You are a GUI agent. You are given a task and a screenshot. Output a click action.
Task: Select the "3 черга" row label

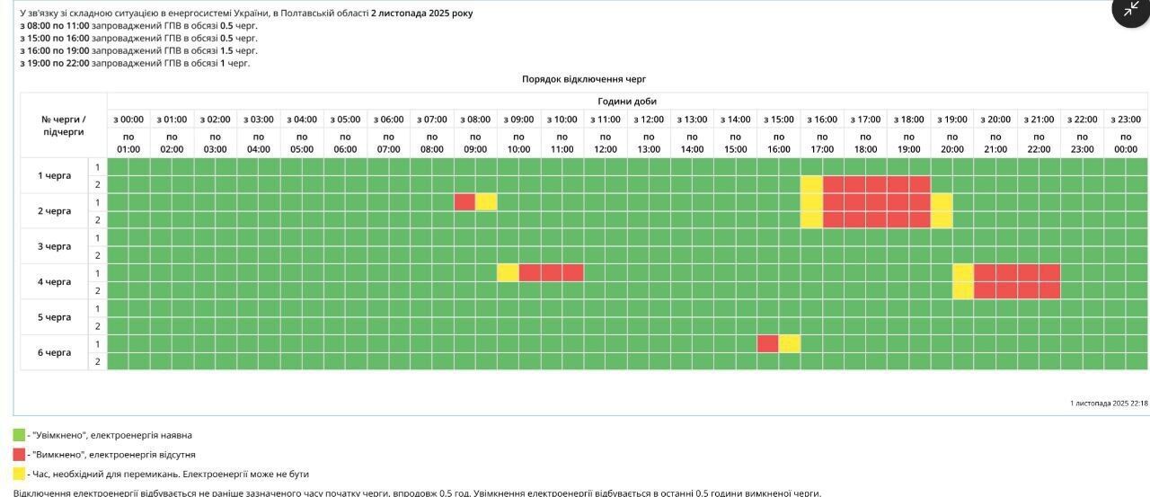[x=54, y=246]
